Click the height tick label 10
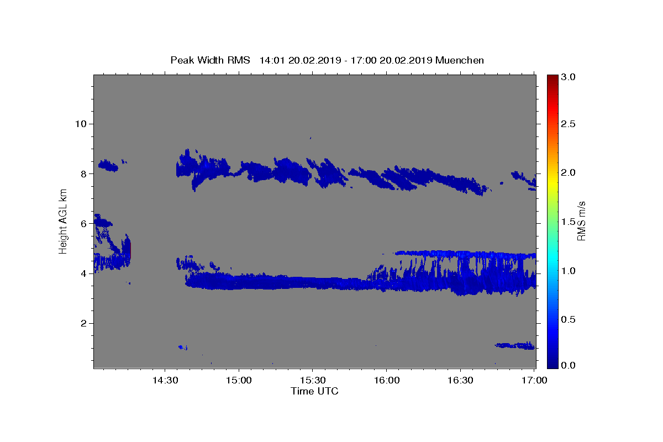The width and height of the screenshot is (663, 442). point(80,123)
